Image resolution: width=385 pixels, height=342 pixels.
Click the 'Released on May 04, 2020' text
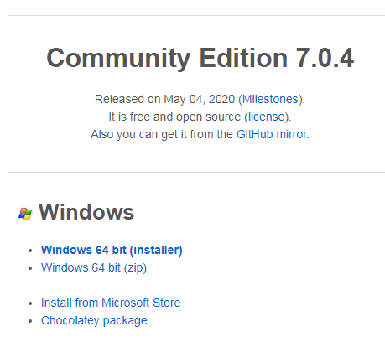[x=164, y=99]
